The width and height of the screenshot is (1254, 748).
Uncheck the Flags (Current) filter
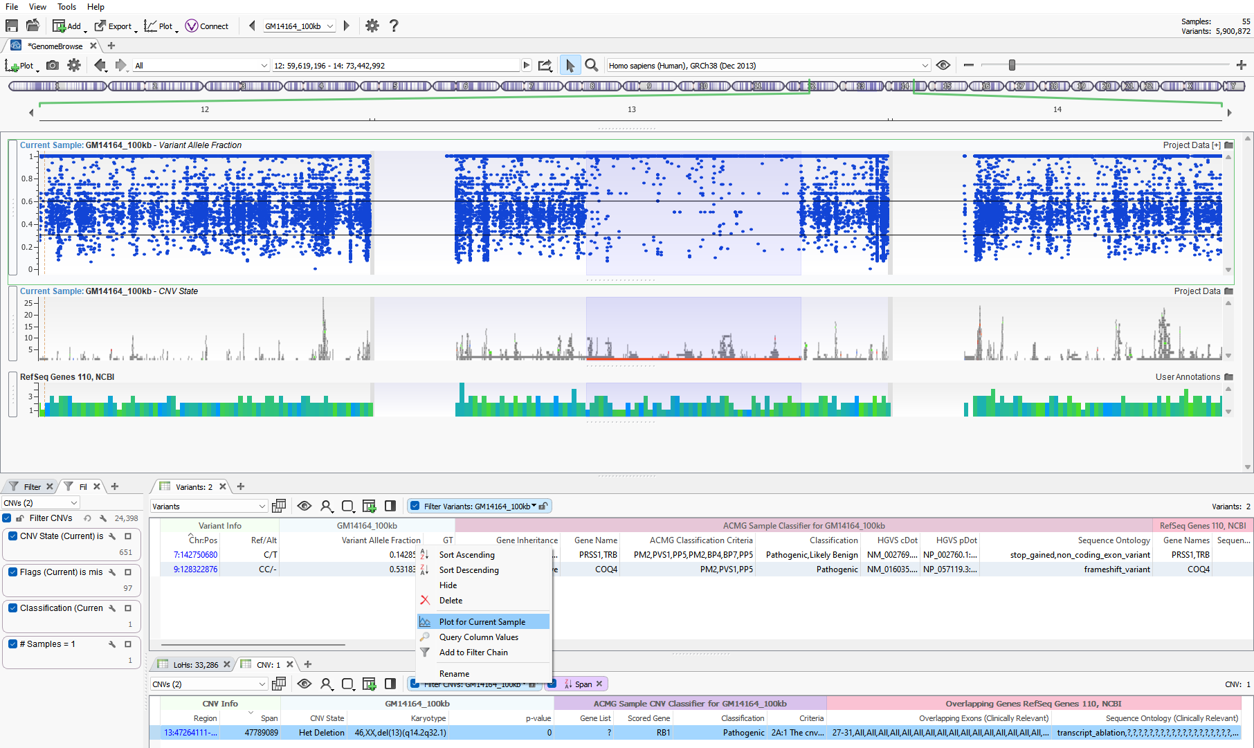(12, 572)
